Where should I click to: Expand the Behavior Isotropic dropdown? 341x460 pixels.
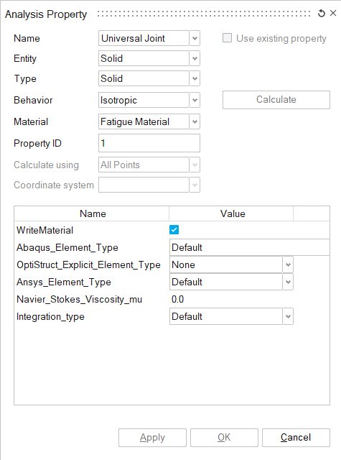[195, 100]
